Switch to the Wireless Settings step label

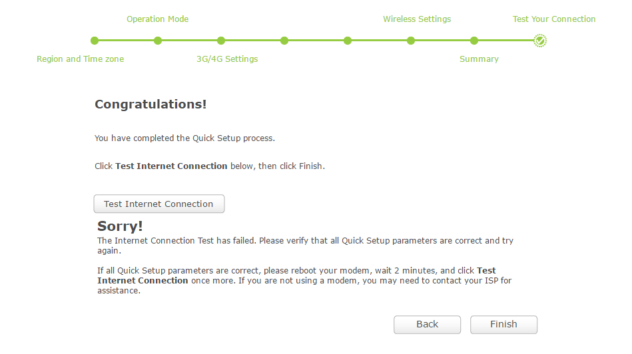pos(417,19)
